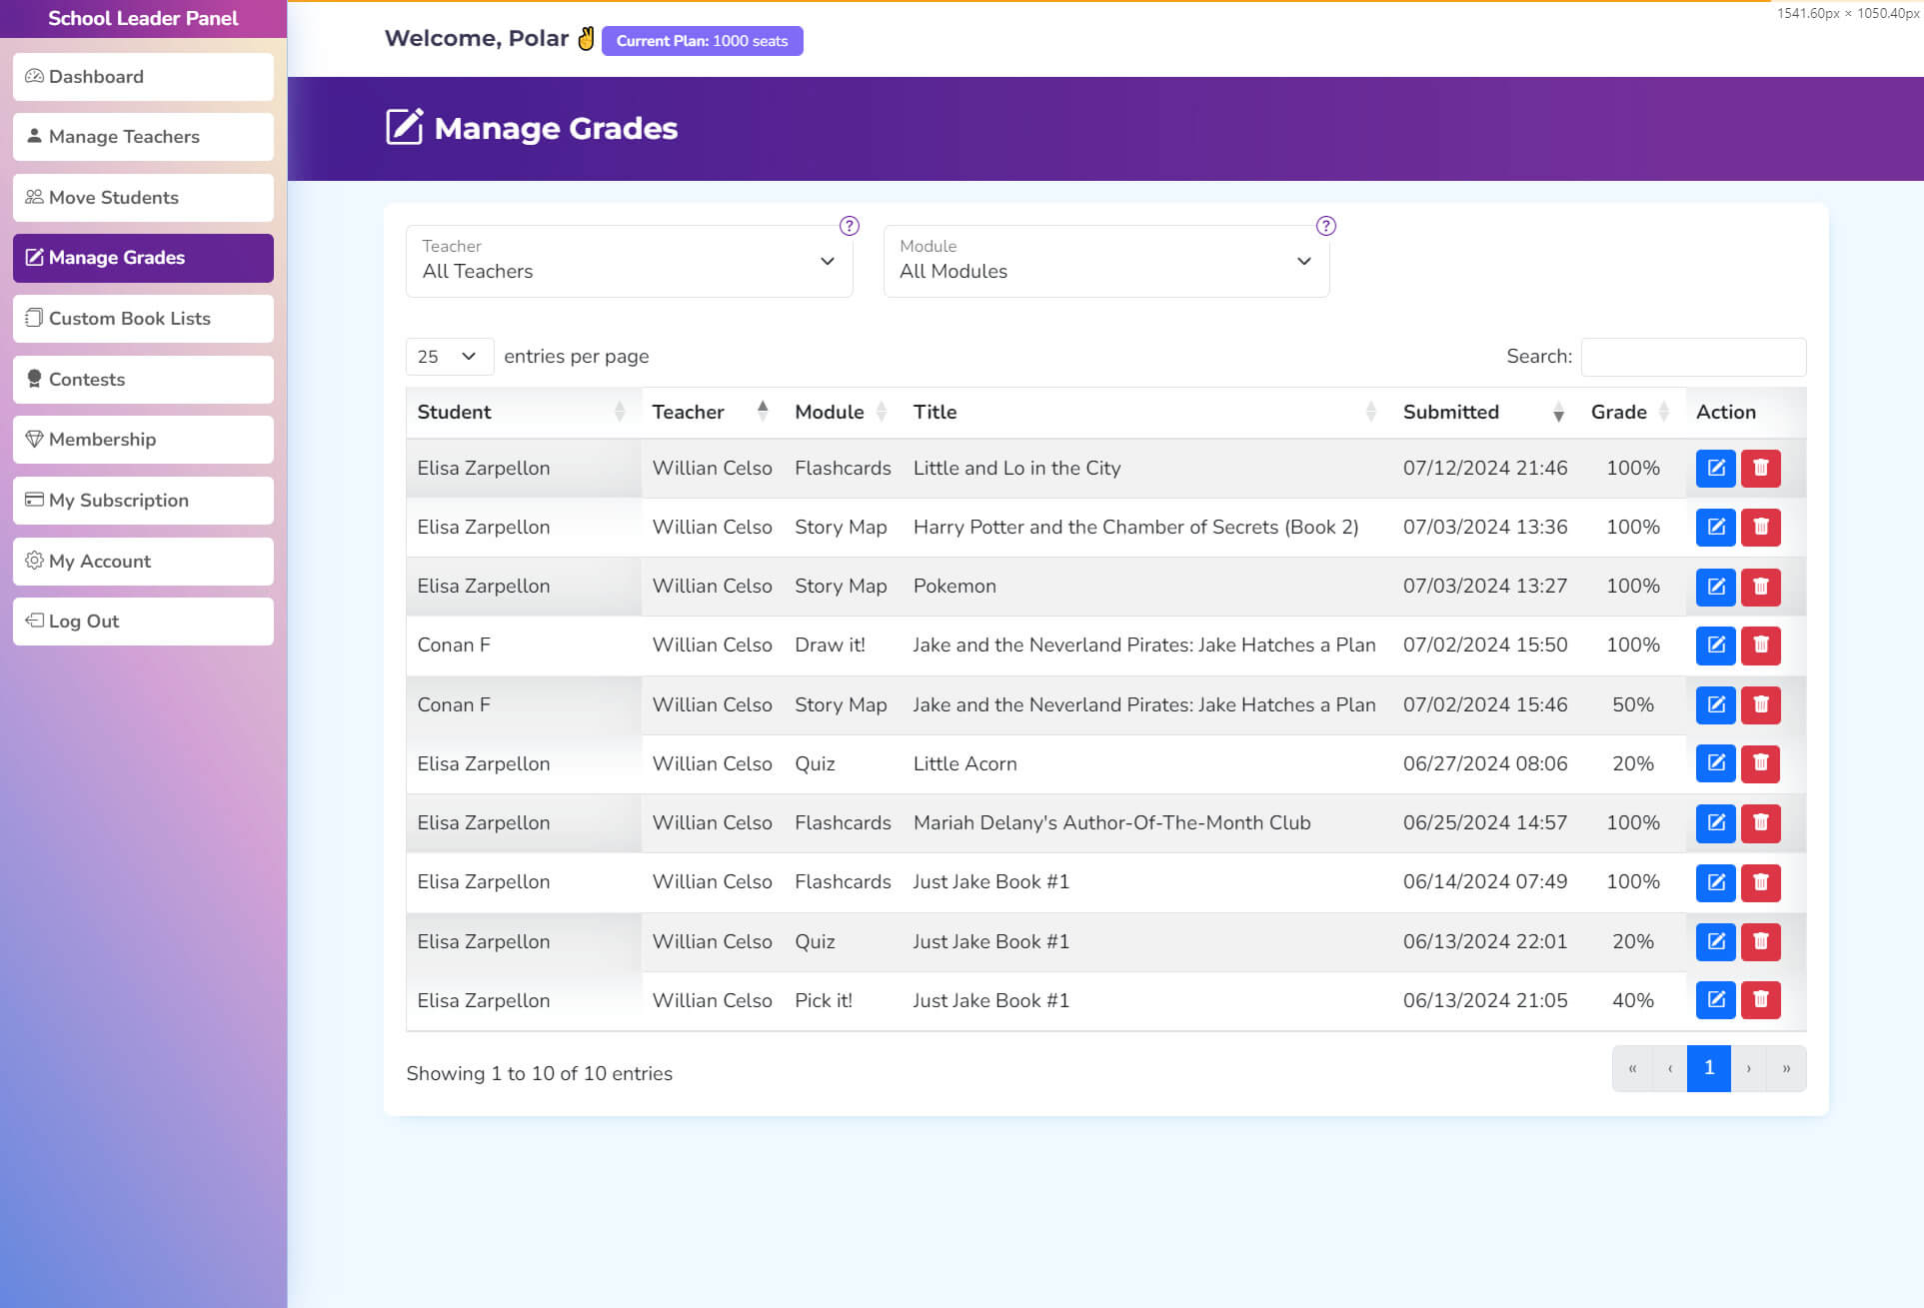Edit the Pick it! Just Jake grade
The width and height of the screenshot is (1924, 1308).
[1715, 999]
